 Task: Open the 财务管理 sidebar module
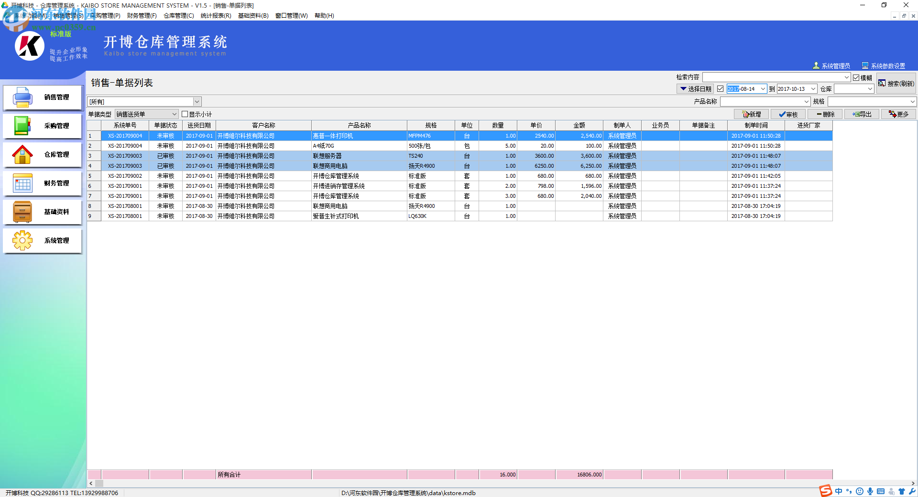click(x=43, y=184)
